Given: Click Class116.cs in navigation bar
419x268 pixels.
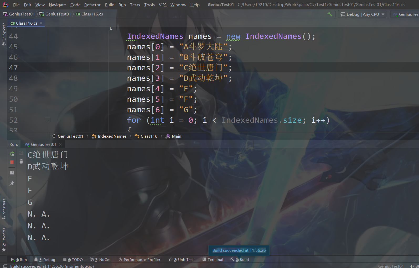Looking at the screenshot, I should pyautogui.click(x=89, y=14).
